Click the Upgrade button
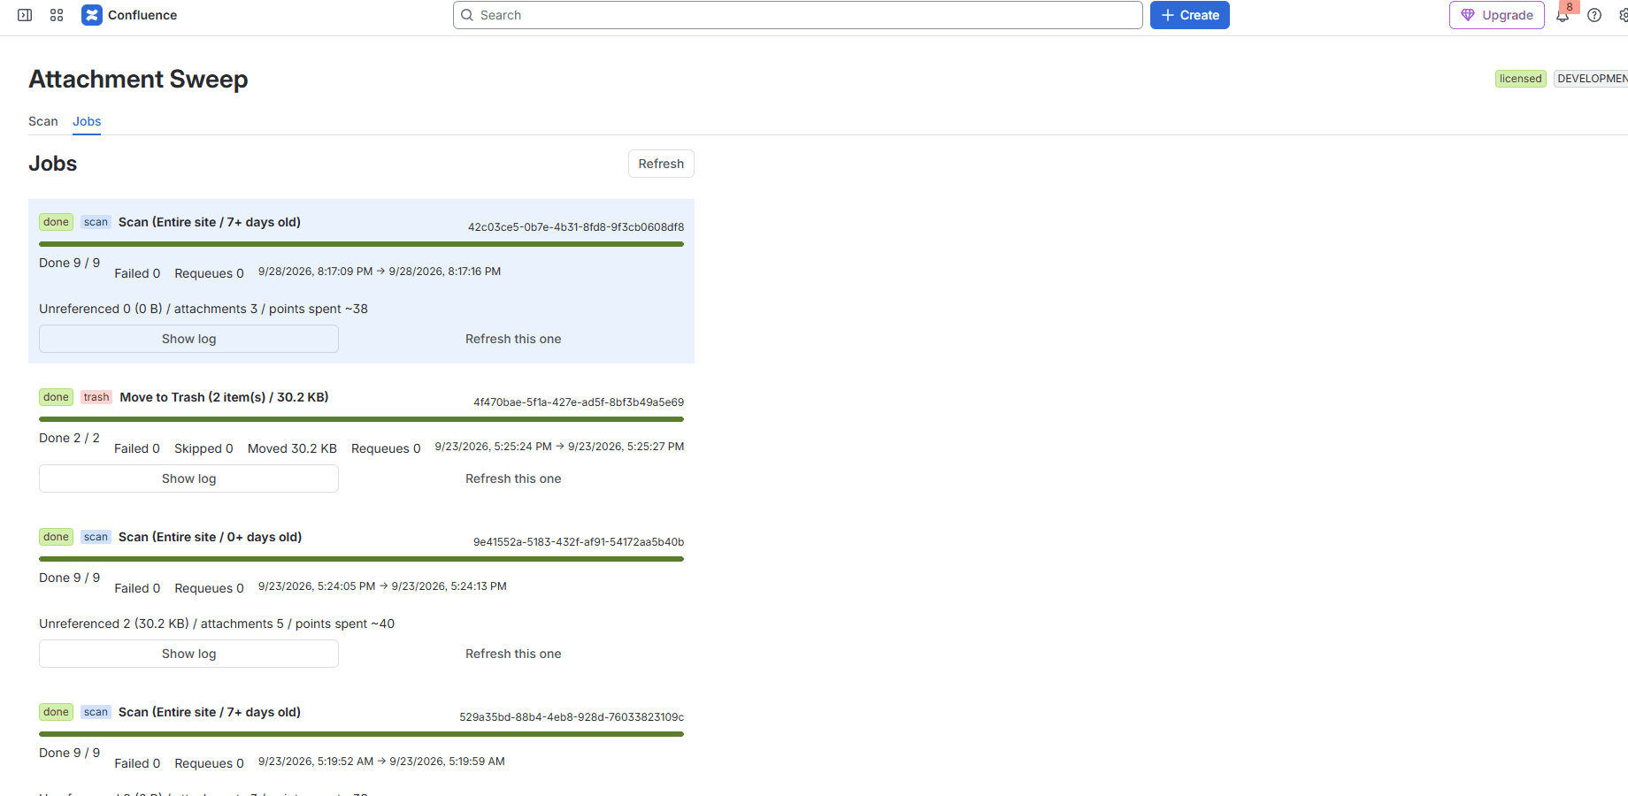Screen dimensions: 1628x796 coord(1497,15)
